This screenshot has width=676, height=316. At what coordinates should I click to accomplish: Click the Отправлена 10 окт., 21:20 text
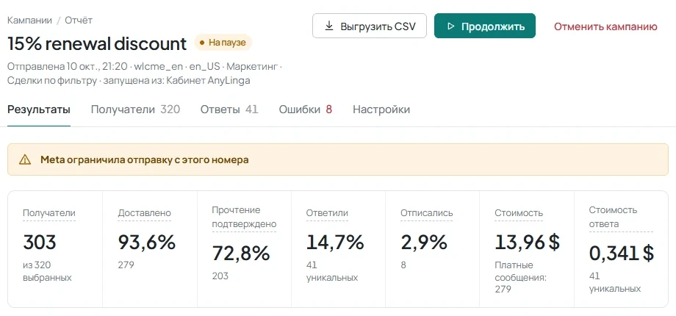(x=68, y=67)
